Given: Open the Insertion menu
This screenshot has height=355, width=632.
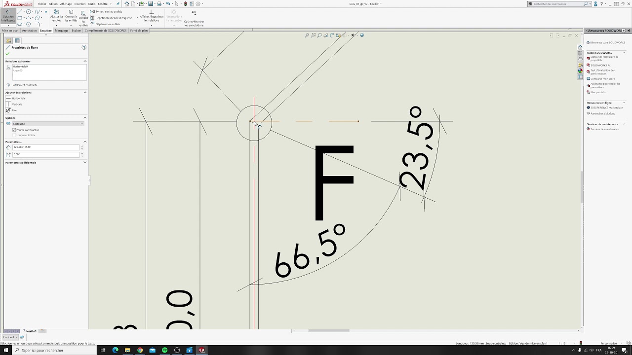Looking at the screenshot, I should [79, 4].
